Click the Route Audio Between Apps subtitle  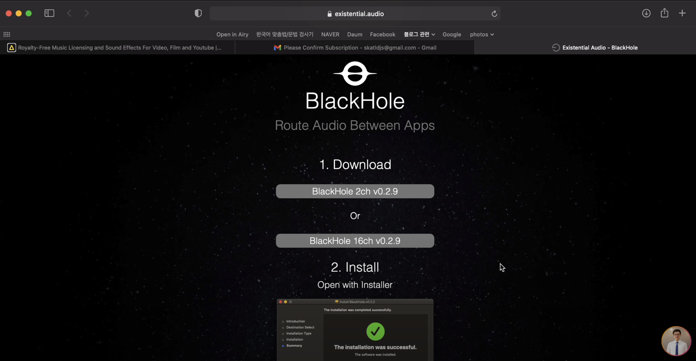point(355,125)
